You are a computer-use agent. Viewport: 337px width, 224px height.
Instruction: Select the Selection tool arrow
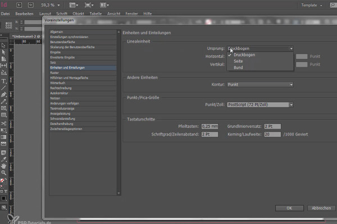coord(3,45)
